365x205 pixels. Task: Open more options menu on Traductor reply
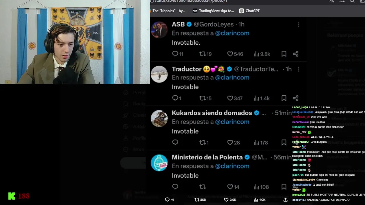[299, 69]
